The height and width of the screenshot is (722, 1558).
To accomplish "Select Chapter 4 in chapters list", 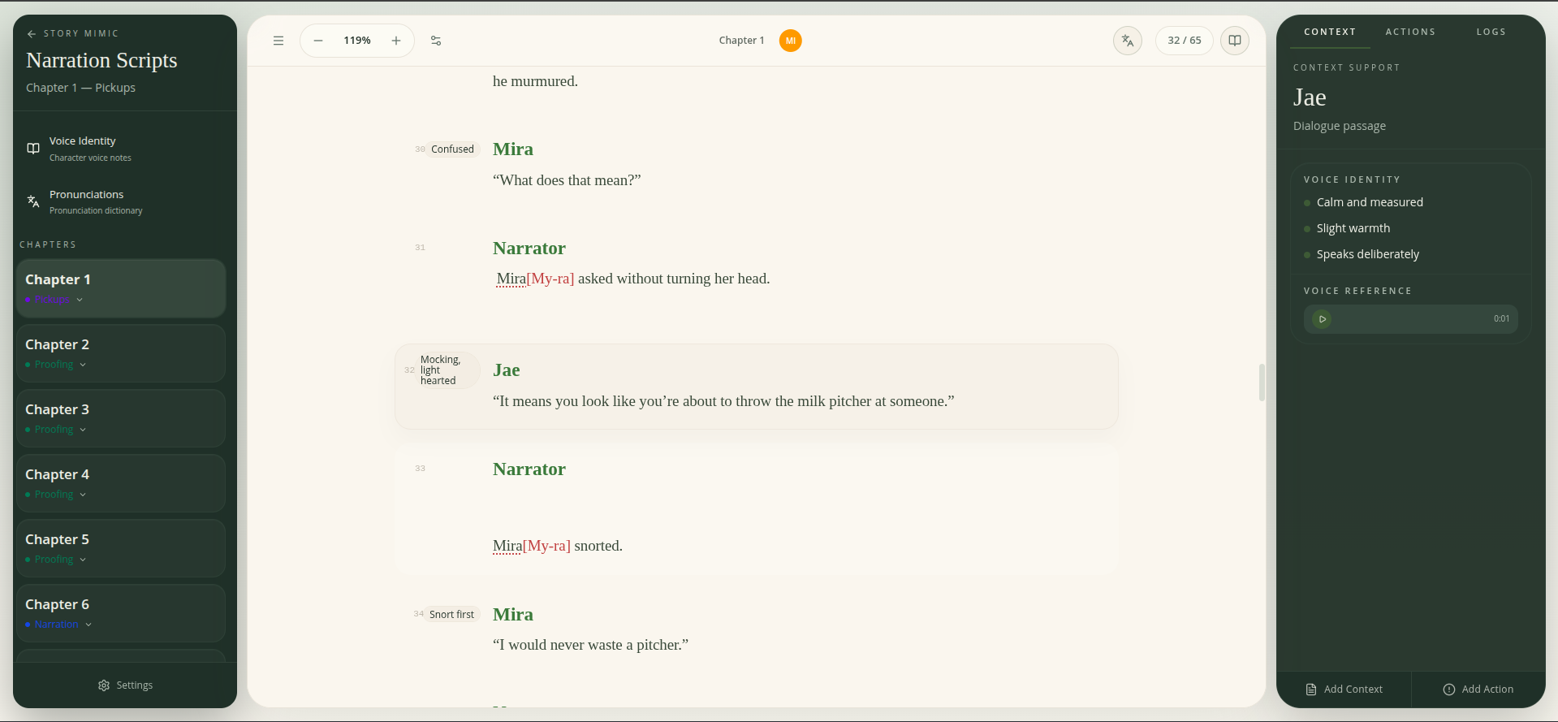I will click(121, 483).
